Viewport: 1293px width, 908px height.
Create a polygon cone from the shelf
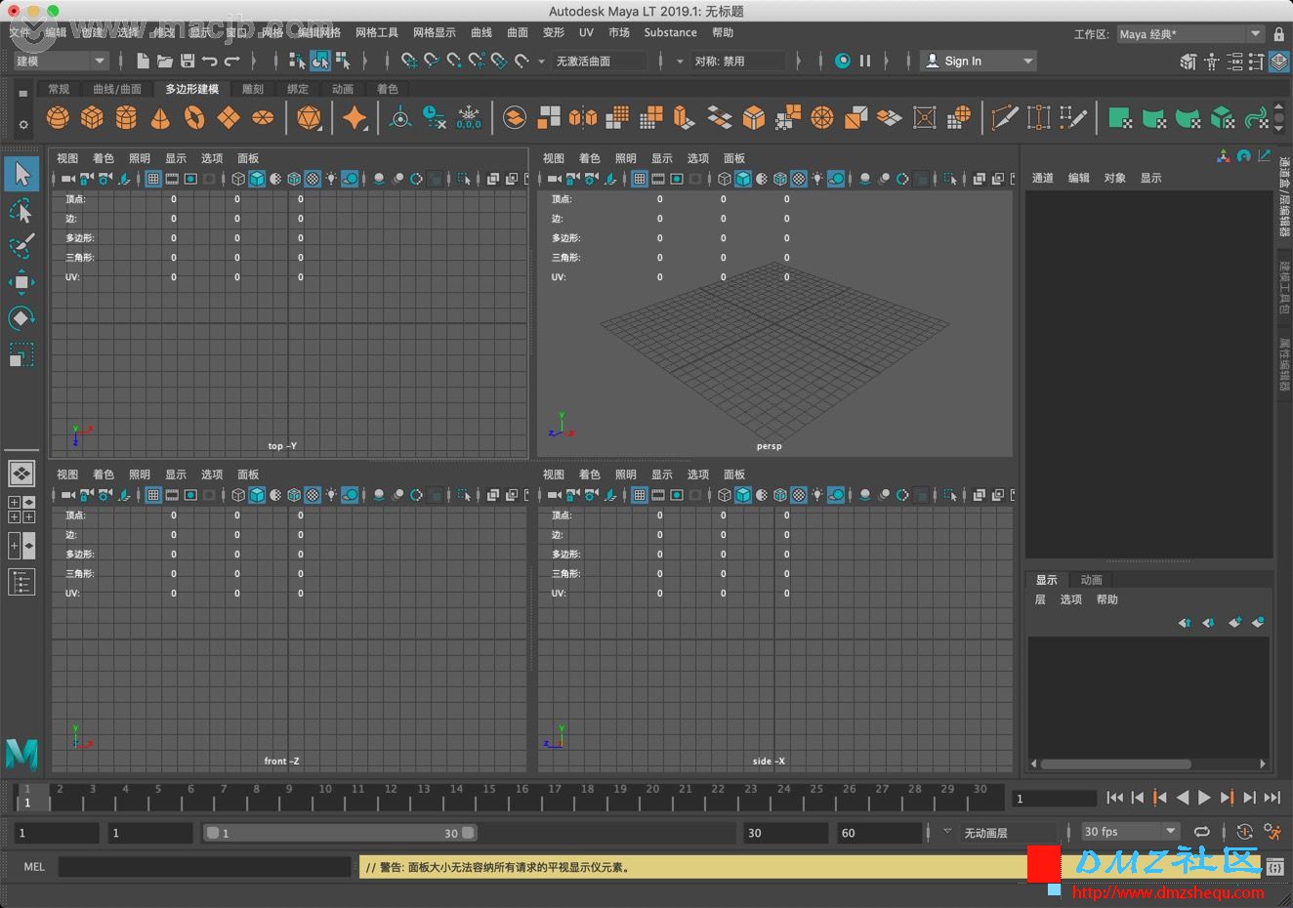click(160, 118)
